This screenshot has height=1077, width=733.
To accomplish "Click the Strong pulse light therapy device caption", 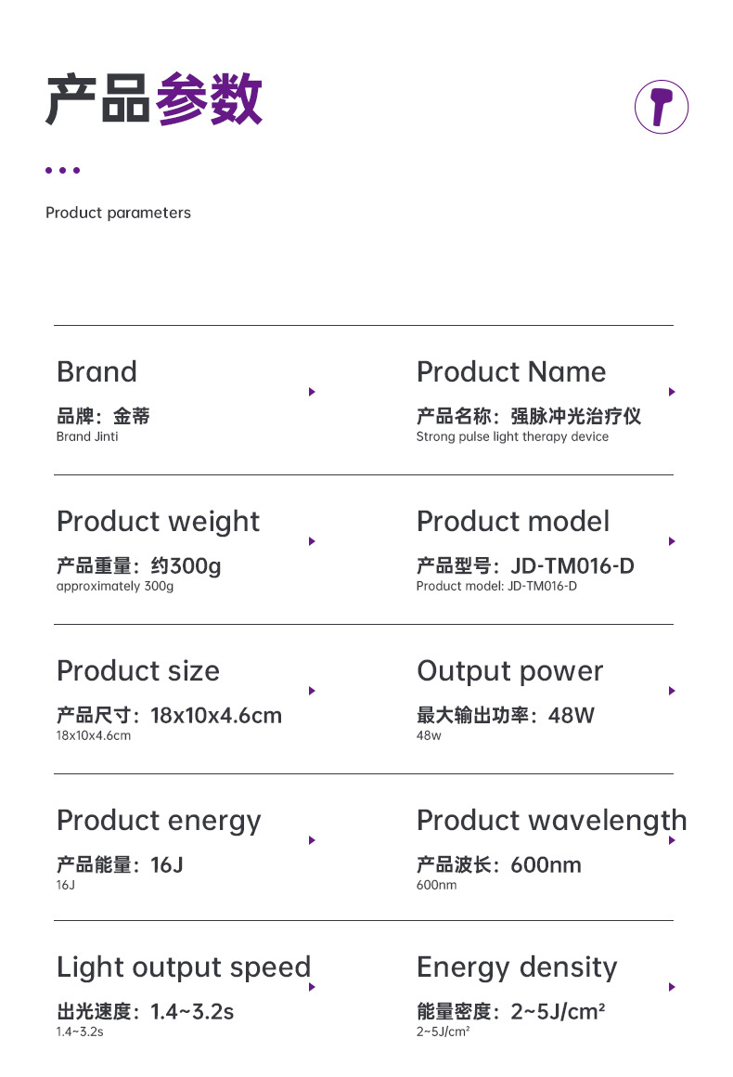I will coord(512,436).
